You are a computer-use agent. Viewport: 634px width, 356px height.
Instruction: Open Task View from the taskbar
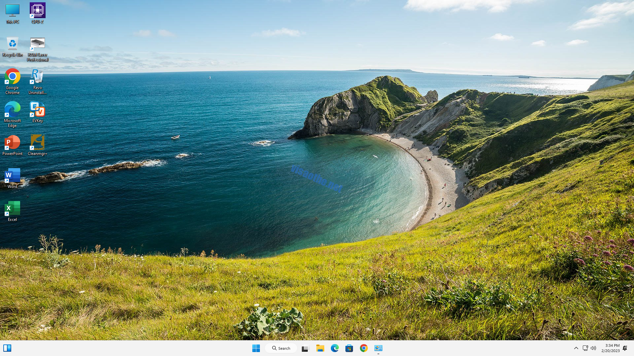click(305, 348)
